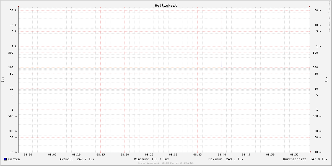
Task: Select the Garten legend label
Action: (x=14, y=159)
